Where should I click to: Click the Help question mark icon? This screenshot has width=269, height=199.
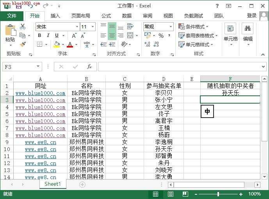click(x=217, y=6)
